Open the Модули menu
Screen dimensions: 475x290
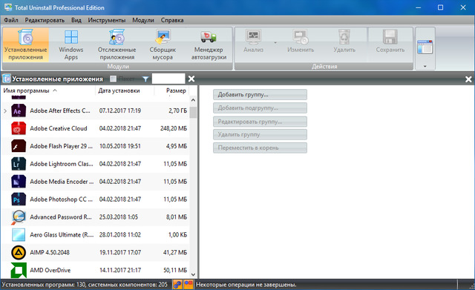pyautogui.click(x=143, y=20)
